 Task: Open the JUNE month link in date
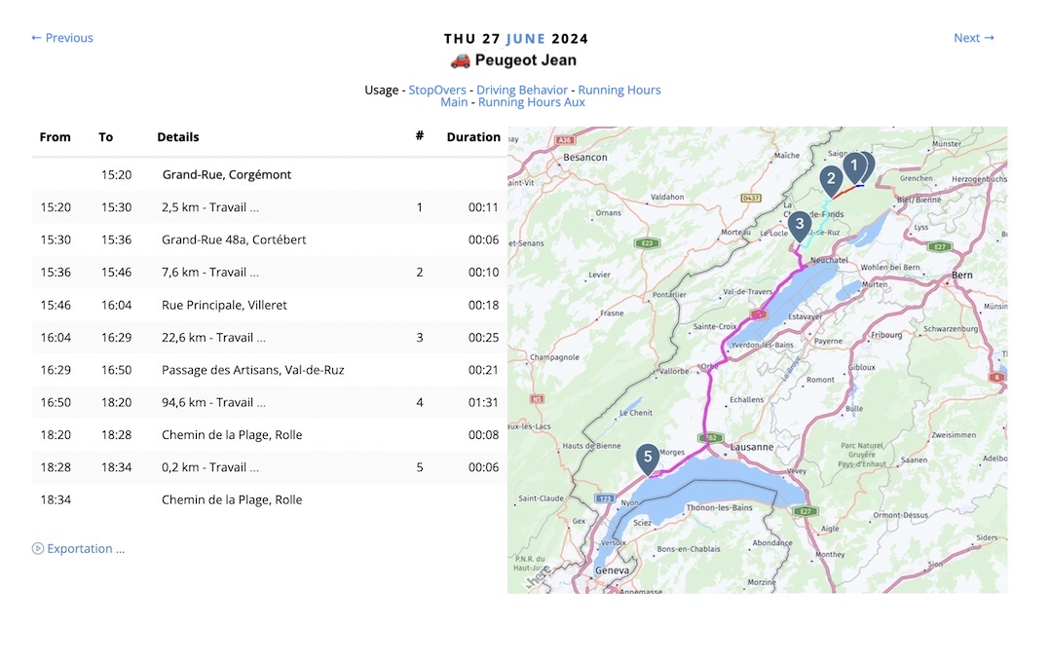point(526,39)
